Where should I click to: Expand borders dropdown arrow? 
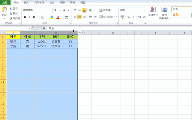click(46, 17)
